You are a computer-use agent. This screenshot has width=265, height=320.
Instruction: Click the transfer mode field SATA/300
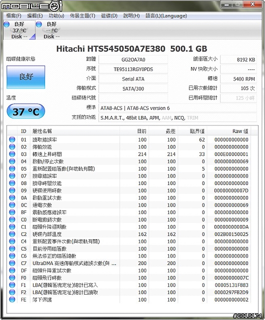[x=133, y=88]
